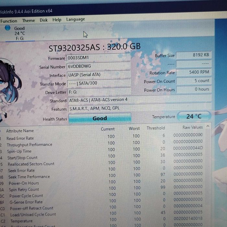Click the Standard field ATA8-ACS
227x227 pixels.
[x=139, y=100]
